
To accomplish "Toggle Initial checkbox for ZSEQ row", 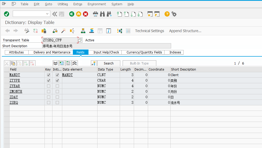I will [x=57, y=102].
